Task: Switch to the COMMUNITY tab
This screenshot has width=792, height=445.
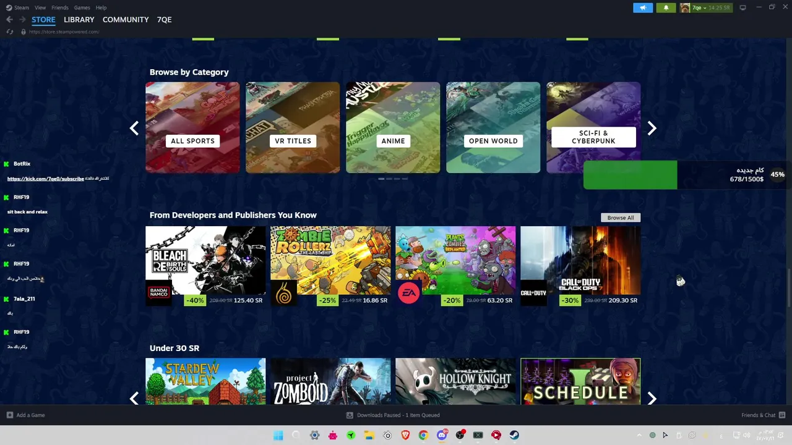Action: (126, 20)
